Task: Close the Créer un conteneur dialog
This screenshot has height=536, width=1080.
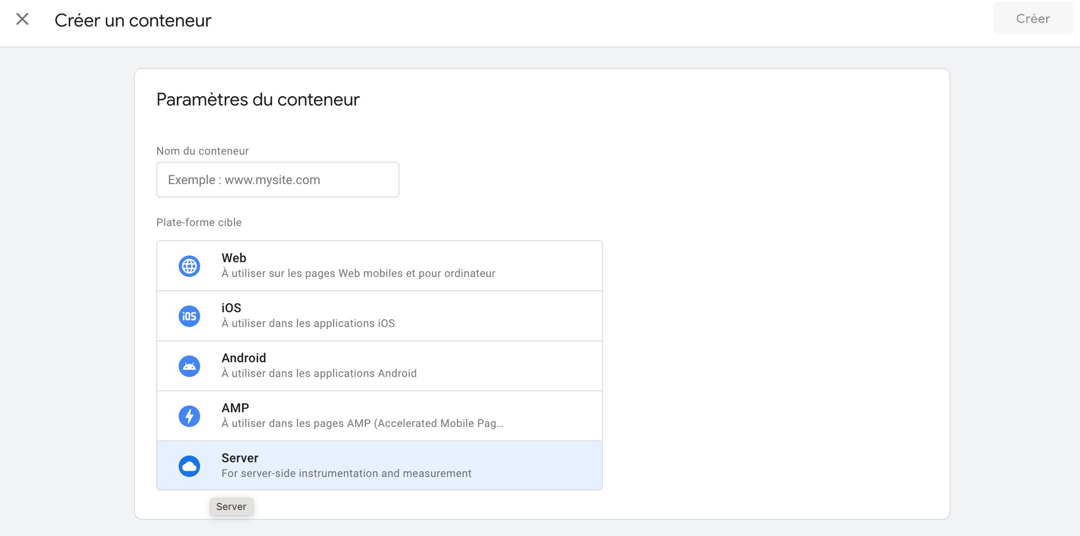Action: pyautogui.click(x=22, y=19)
